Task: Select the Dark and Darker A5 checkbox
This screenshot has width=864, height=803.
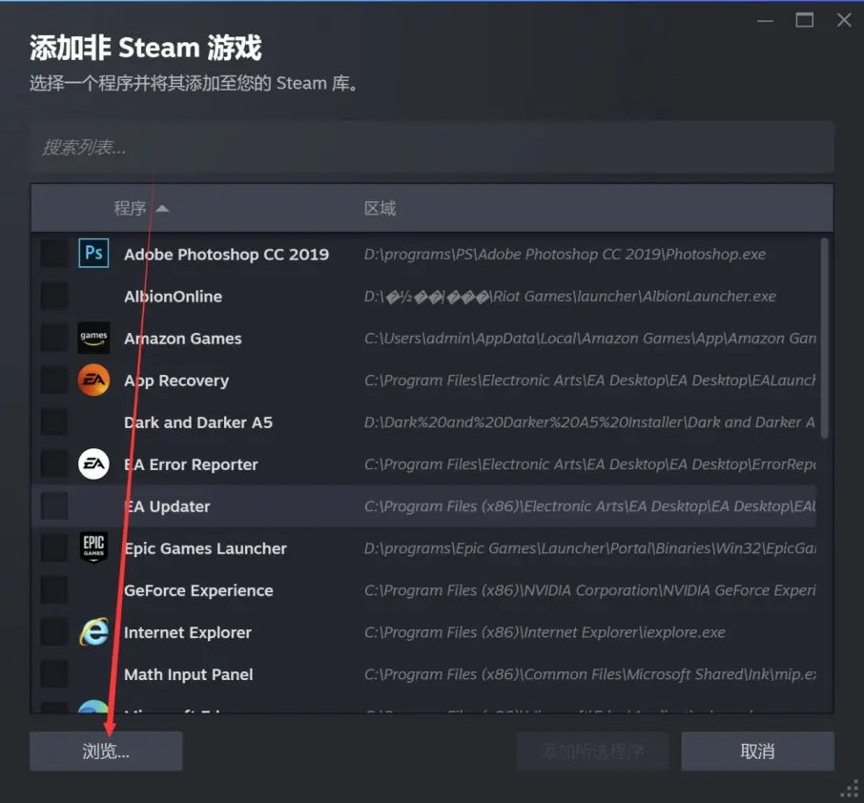Action: click(54, 422)
